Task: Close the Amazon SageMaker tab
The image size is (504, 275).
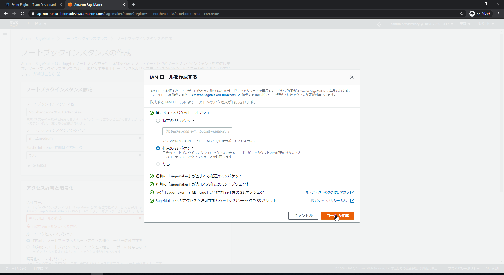Action: [x=124, y=4]
